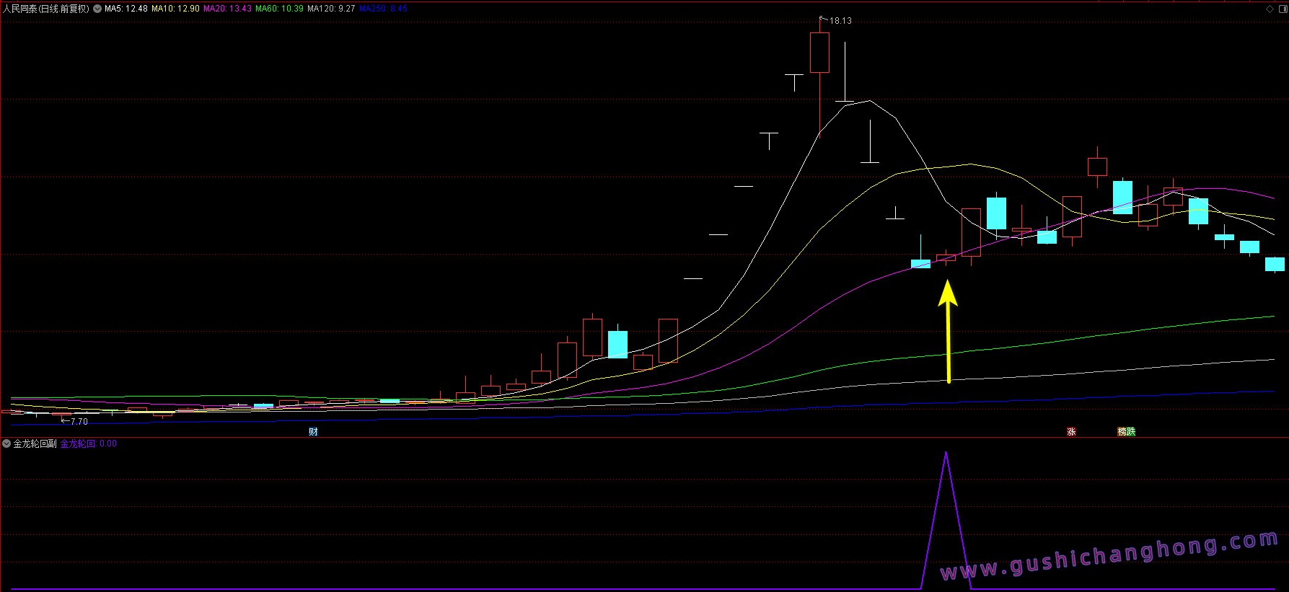Click the 人民同泰(日线 前复权) chart title
Viewport: 1289px width, 592px height.
[x=46, y=9]
